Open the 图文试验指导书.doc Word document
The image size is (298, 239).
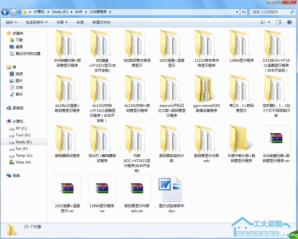click(171, 190)
